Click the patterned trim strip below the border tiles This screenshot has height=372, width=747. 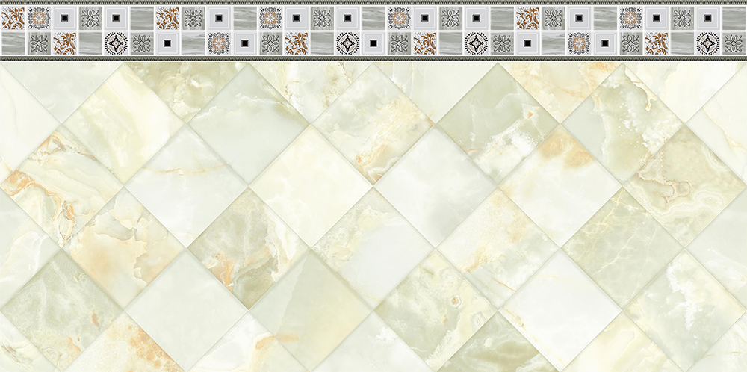[x=373, y=58]
